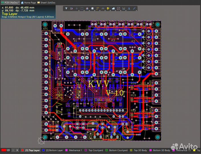The height and width of the screenshot is (154, 201).
Task: Click the LS layer sets button
Action: 8,150
